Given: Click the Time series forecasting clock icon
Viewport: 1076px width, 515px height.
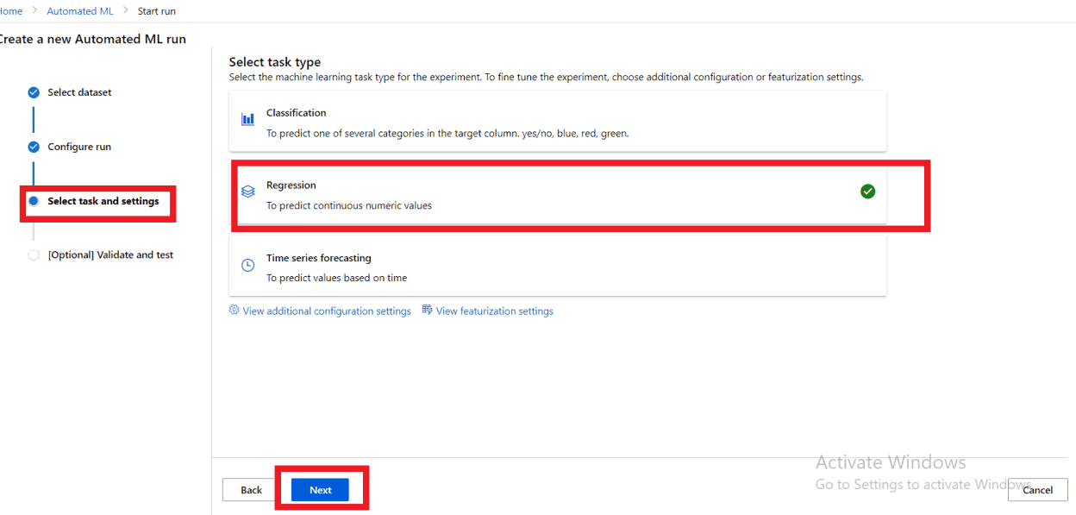Looking at the screenshot, I should pyautogui.click(x=247, y=265).
